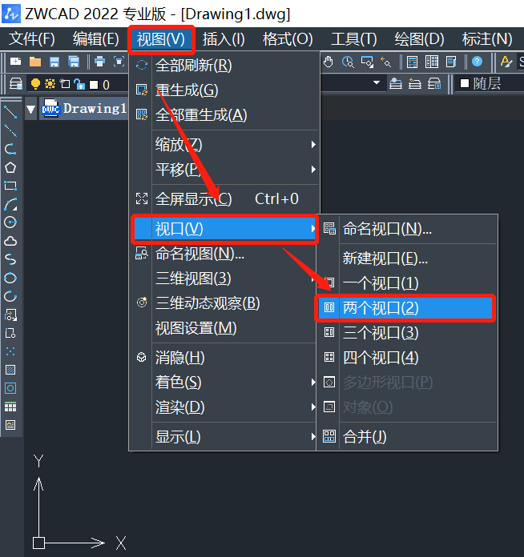Select the Ellipse tool
The width and height of the screenshot is (524, 557).
(10, 278)
